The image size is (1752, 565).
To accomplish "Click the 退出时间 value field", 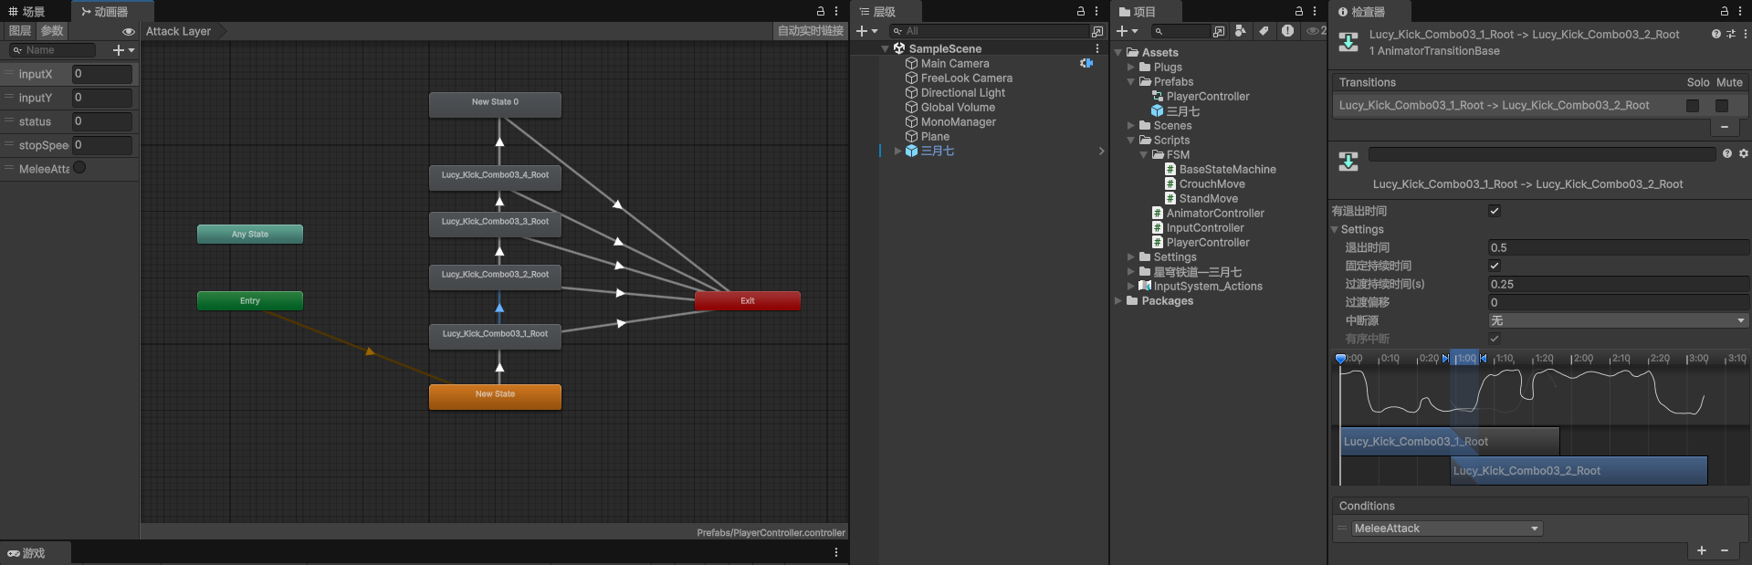I will click(x=1619, y=247).
